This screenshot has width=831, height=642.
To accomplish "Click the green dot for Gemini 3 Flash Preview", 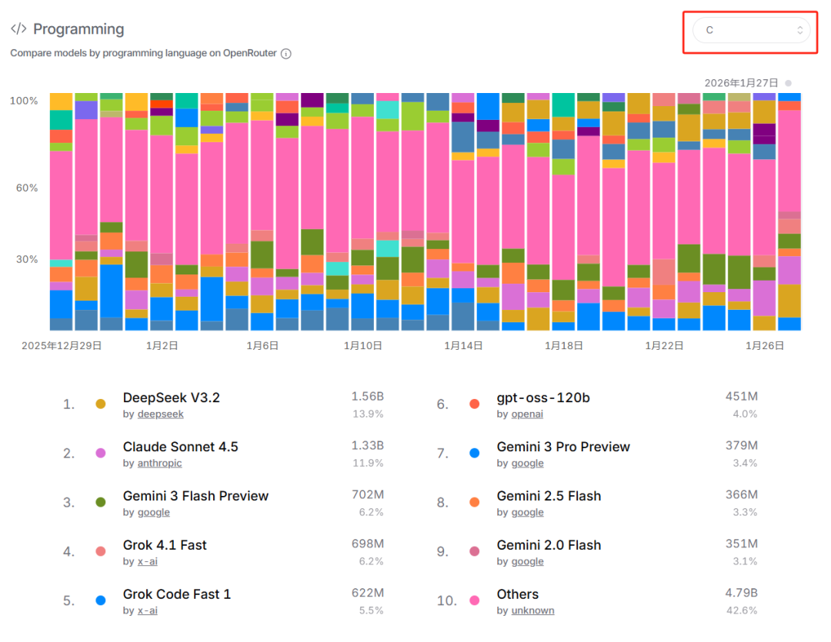I will tap(101, 502).
